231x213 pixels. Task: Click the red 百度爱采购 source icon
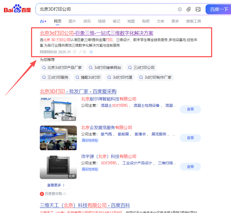point(42,194)
